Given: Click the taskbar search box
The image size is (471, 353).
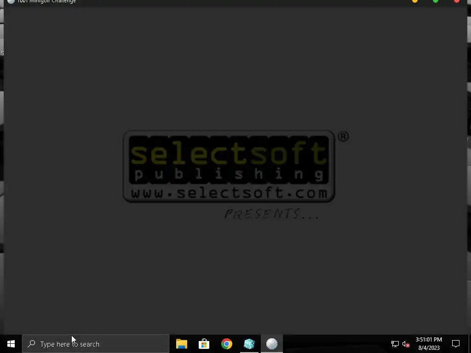Looking at the screenshot, I should [96, 344].
